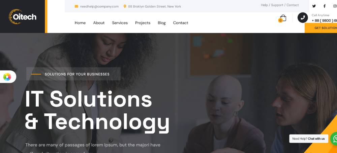Open the About menu item
This screenshot has height=153, width=337.
[99, 23]
